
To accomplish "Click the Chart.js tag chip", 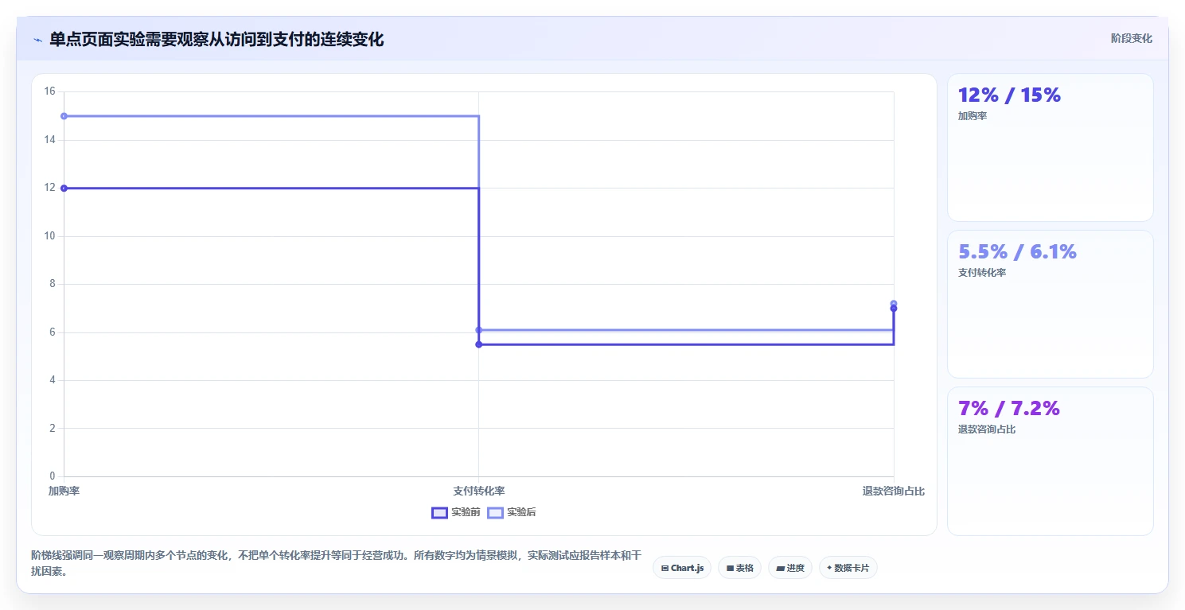I will 682,568.
